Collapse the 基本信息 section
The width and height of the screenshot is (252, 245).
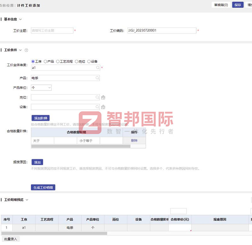(20, 19)
